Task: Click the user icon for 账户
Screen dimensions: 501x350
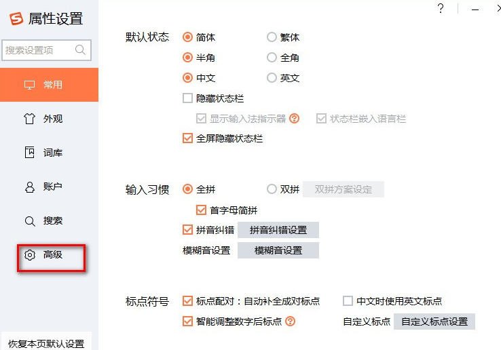Action: [x=29, y=187]
